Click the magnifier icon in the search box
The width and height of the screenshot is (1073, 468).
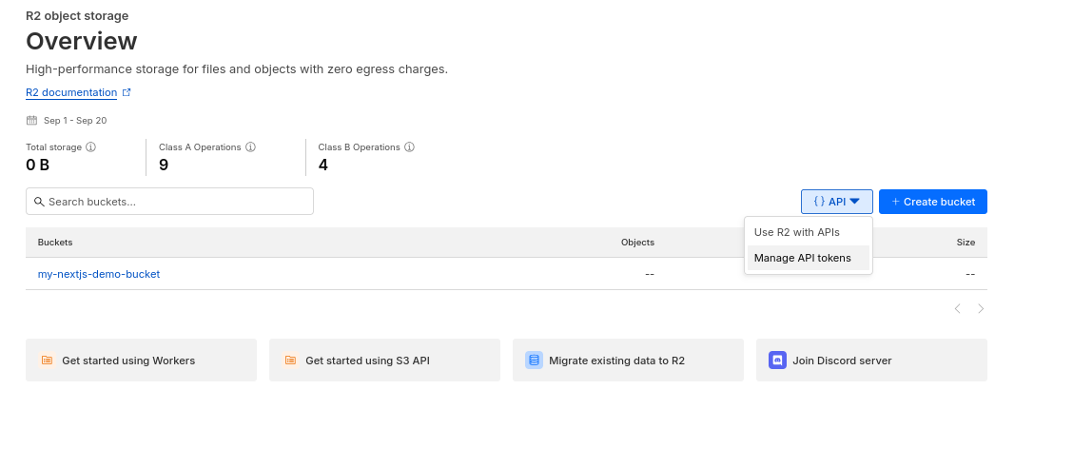click(40, 202)
